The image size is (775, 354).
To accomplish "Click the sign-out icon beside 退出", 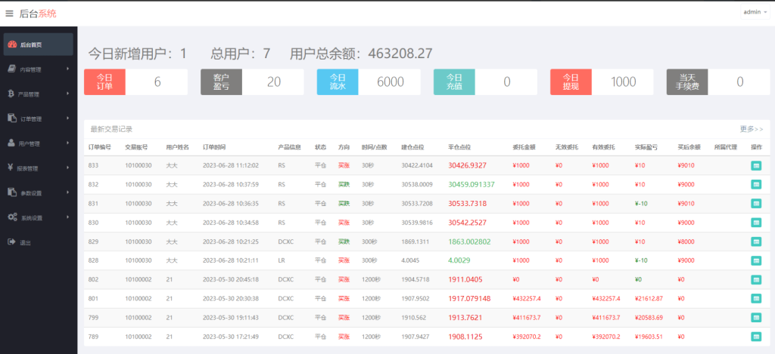I will tap(12, 242).
